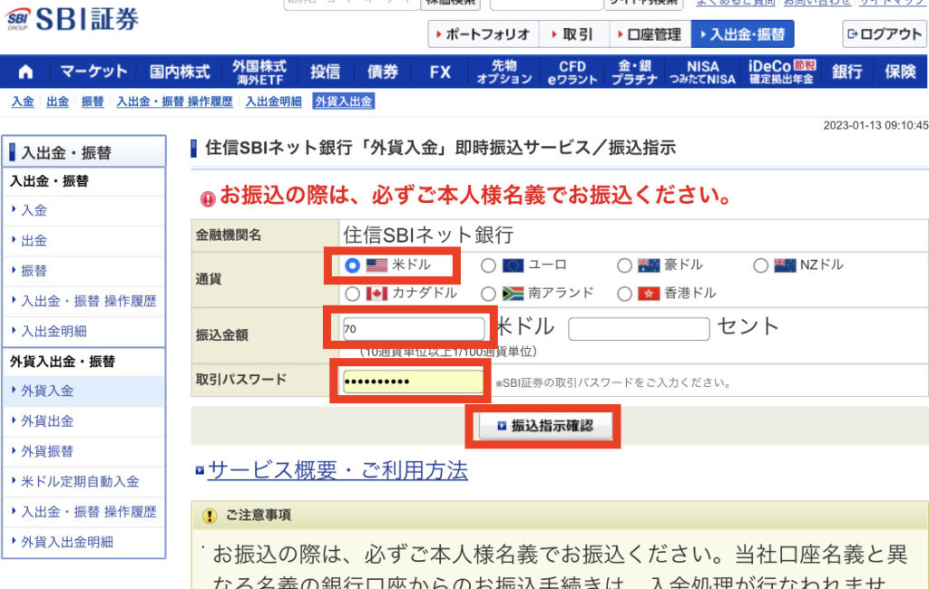Open the マーケット menu
Screen dimensions: 929x589
[x=93, y=72]
